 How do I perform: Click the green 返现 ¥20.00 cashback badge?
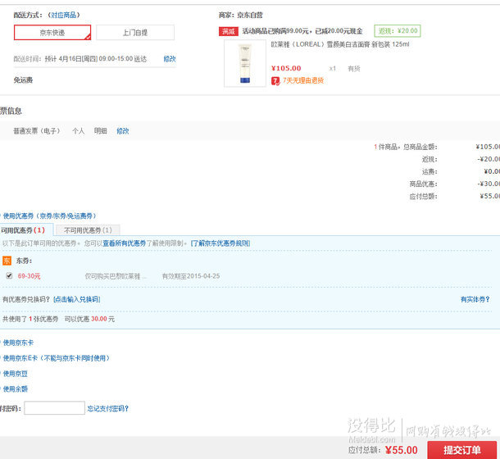(397, 30)
